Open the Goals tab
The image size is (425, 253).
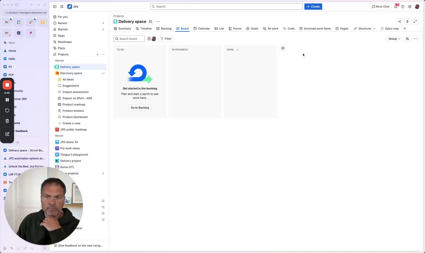(252, 29)
